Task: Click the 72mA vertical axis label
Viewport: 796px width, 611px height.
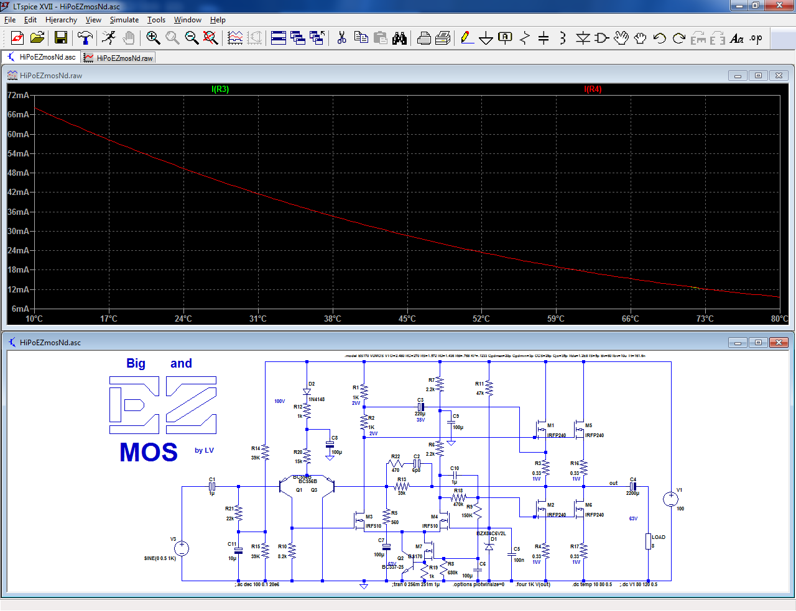Action: pos(18,95)
